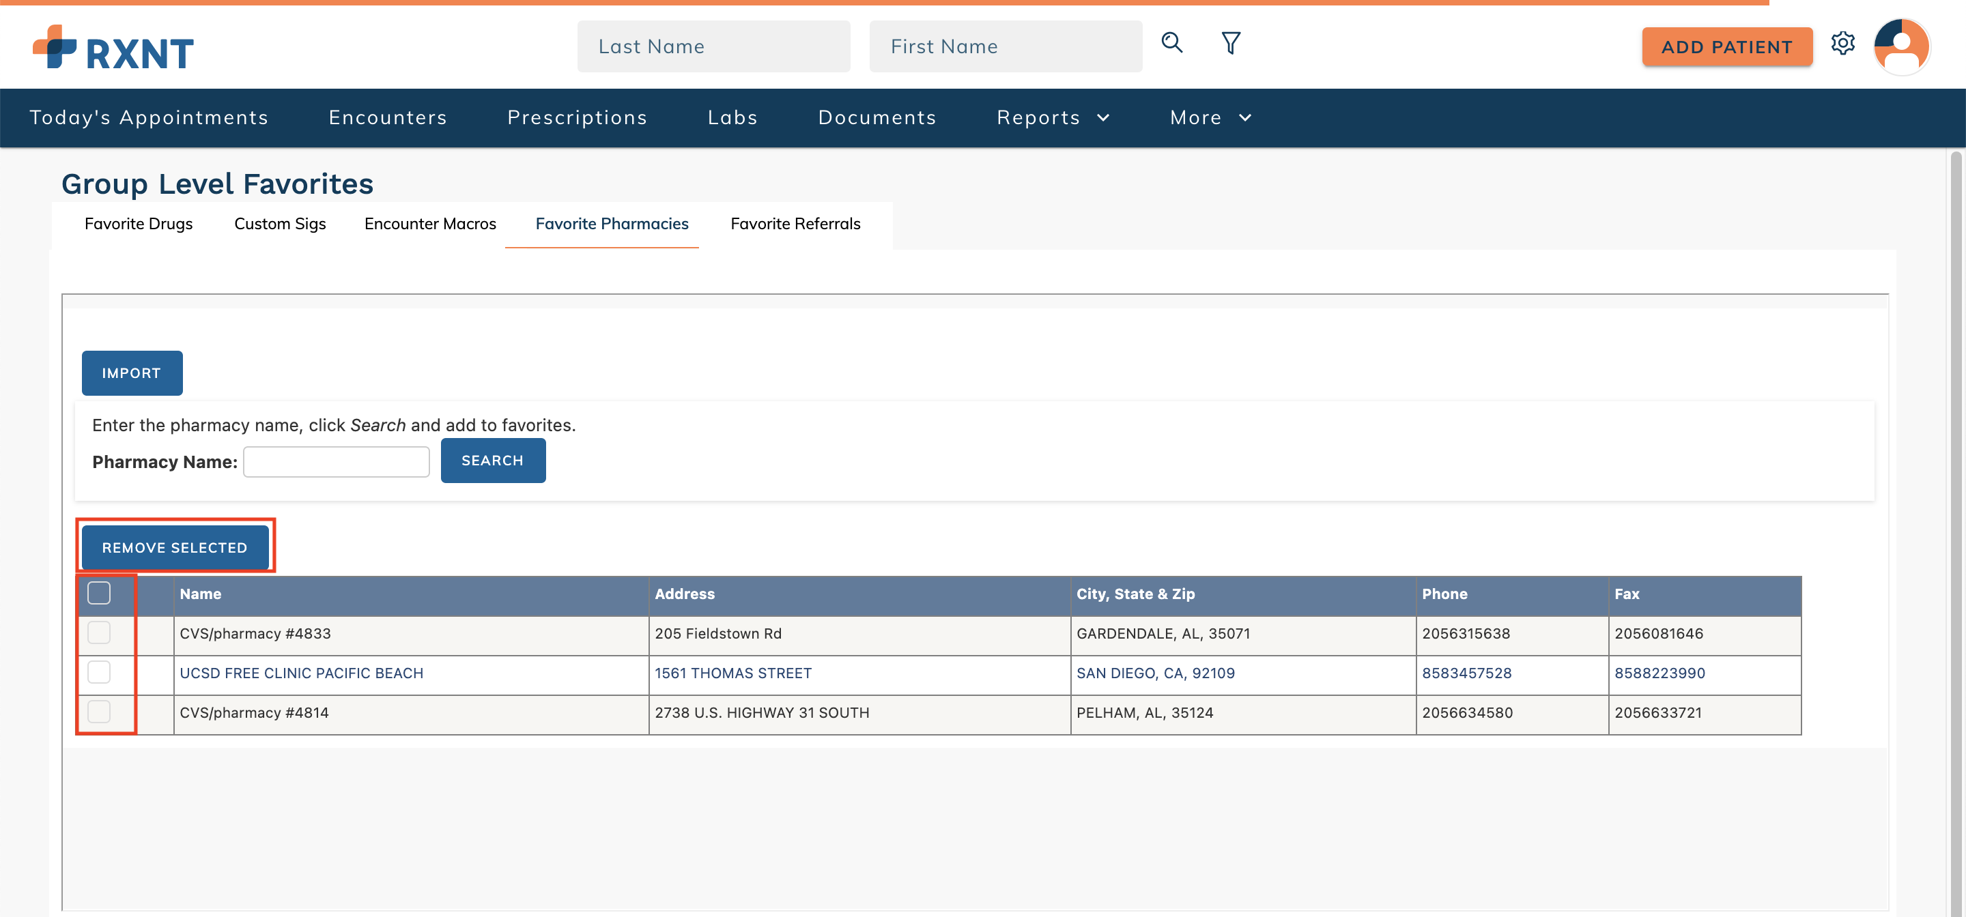
Task: Check the box for CVS/pharmacy #4833
Action: [x=99, y=632]
